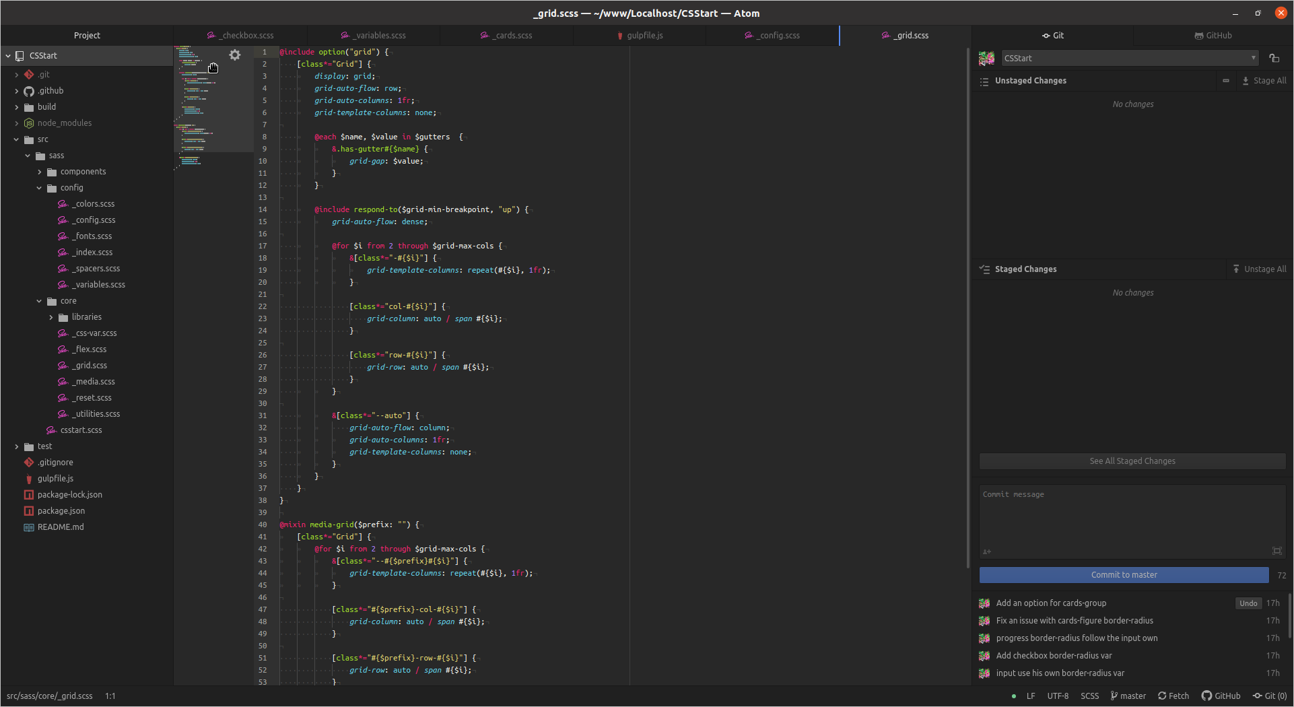The image size is (1294, 707).
Task: Click the node_modules folder icon
Action: 29,123
